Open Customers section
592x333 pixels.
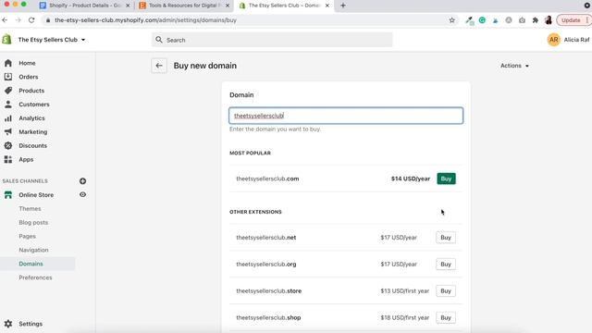pyautogui.click(x=34, y=105)
